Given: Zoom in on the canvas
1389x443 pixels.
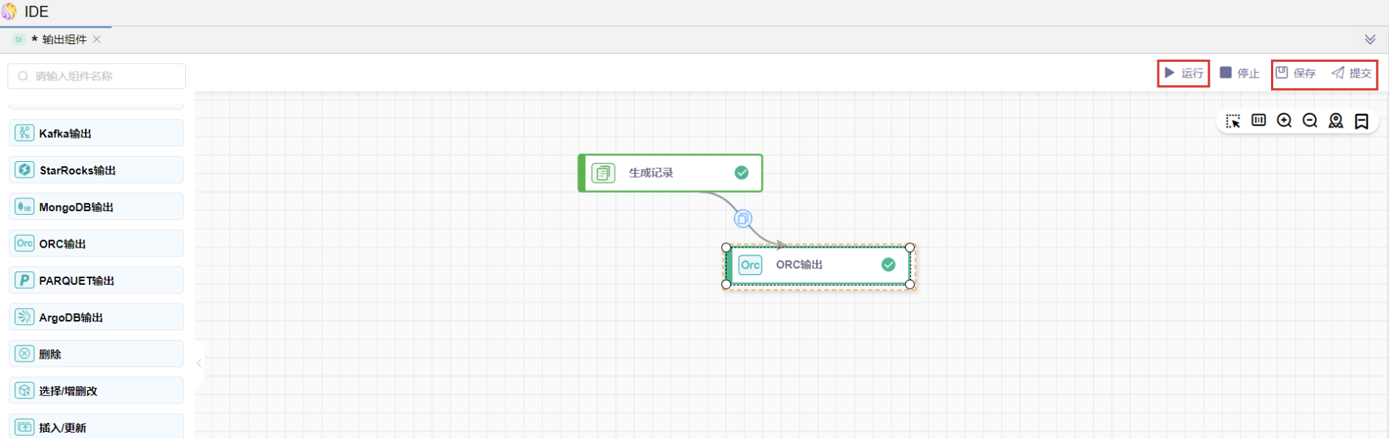Looking at the screenshot, I should click(1284, 121).
